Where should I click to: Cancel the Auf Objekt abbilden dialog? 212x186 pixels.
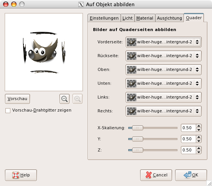pos(156,175)
